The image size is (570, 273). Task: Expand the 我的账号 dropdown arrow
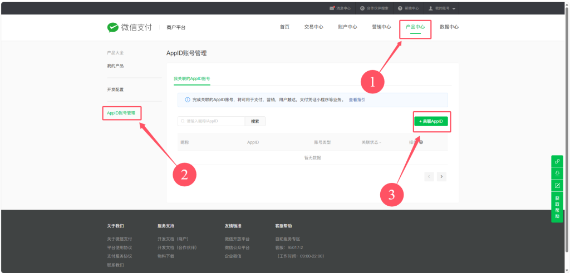454,8
